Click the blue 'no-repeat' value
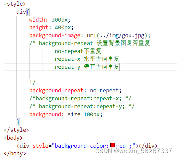Viewport: 177px width, 157px height. coord(104,91)
